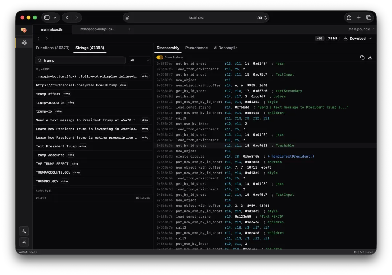Select the trump-accounts string row
The height and width of the screenshot is (275, 392).
coord(93,102)
